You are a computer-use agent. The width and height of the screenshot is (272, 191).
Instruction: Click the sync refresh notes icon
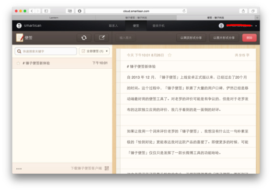(x=84, y=38)
